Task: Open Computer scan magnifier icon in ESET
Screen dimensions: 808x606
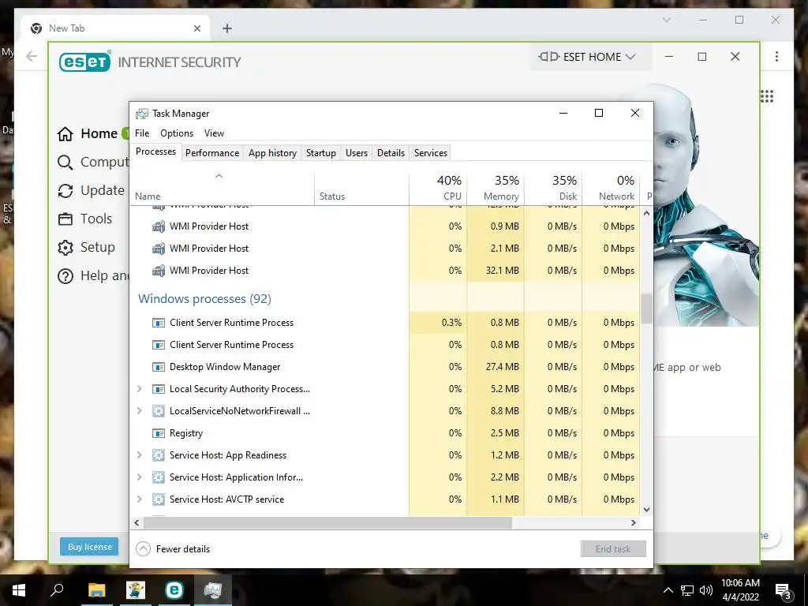Action: [x=65, y=163]
